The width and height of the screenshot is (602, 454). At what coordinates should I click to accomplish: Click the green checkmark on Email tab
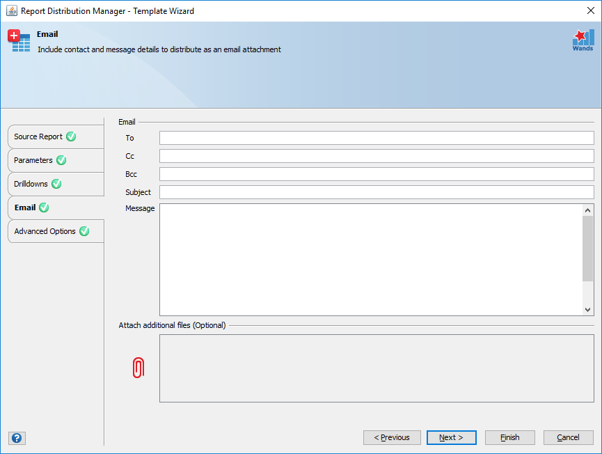click(x=44, y=208)
